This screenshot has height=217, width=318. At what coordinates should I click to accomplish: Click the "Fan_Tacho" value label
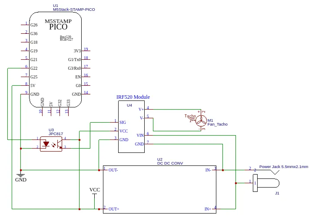click(x=217, y=124)
